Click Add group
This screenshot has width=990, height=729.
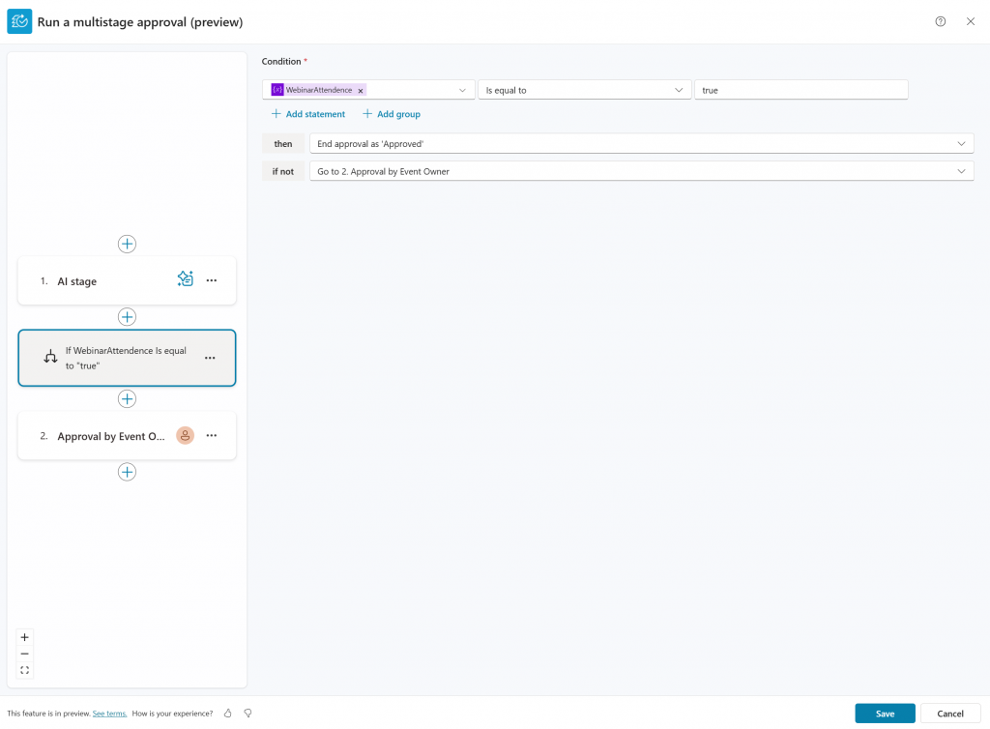click(392, 114)
